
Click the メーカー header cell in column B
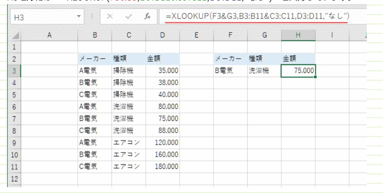pyautogui.click(x=94, y=59)
